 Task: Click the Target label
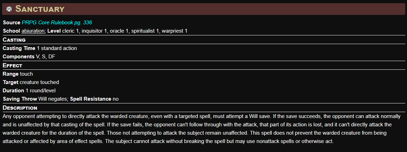[10, 82]
